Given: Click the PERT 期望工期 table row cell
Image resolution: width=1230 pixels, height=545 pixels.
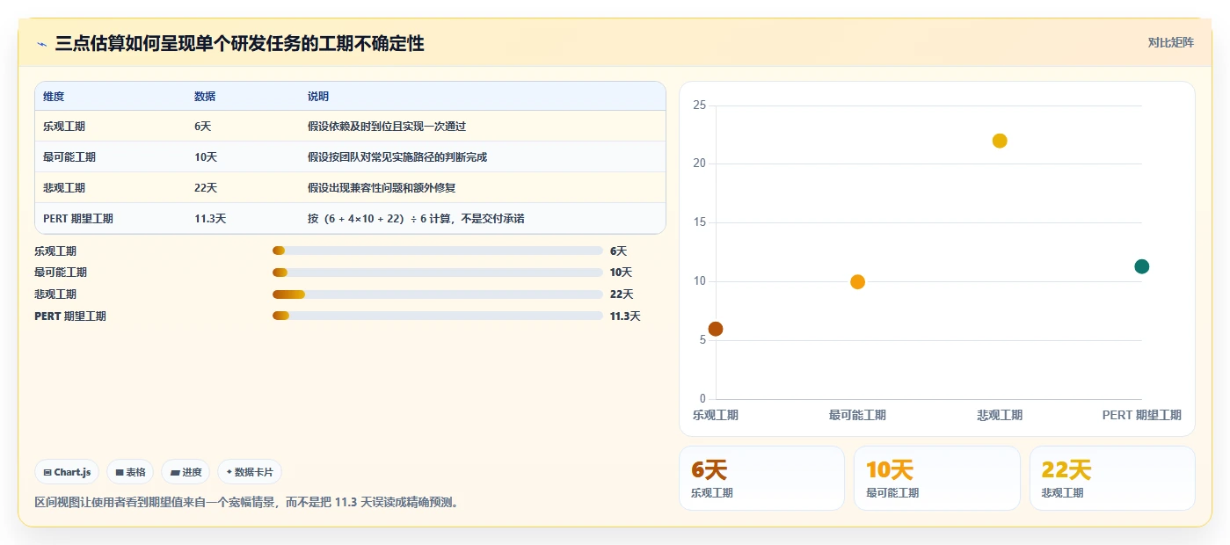Looking at the screenshot, I should (x=78, y=219).
